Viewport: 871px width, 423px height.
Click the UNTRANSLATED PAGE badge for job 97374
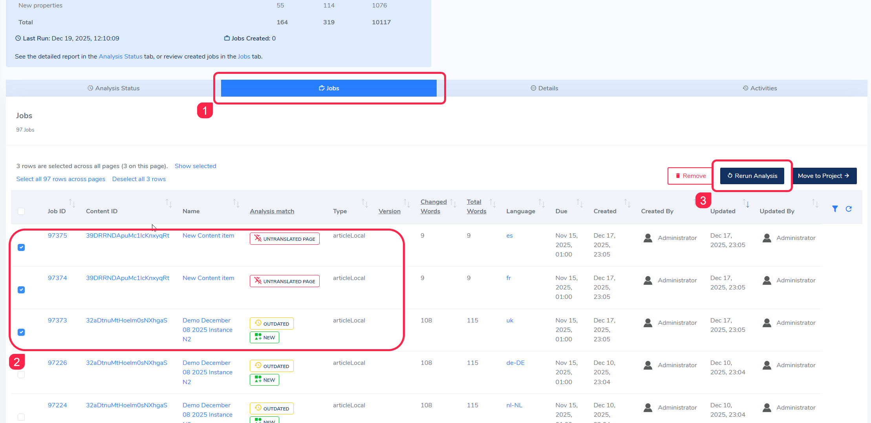pos(285,281)
